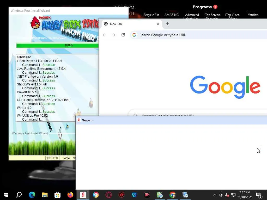Screen dimensions: 267x200
Task: Go forward in Chrome
Action: pyautogui.click(x=114, y=35)
